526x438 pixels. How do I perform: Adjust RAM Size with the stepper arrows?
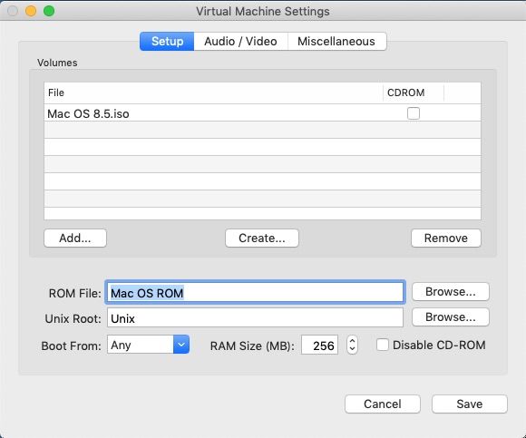click(x=352, y=345)
